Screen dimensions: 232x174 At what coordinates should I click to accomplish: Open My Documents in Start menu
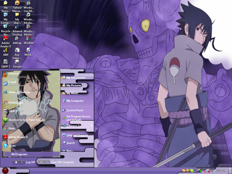coord(74,78)
